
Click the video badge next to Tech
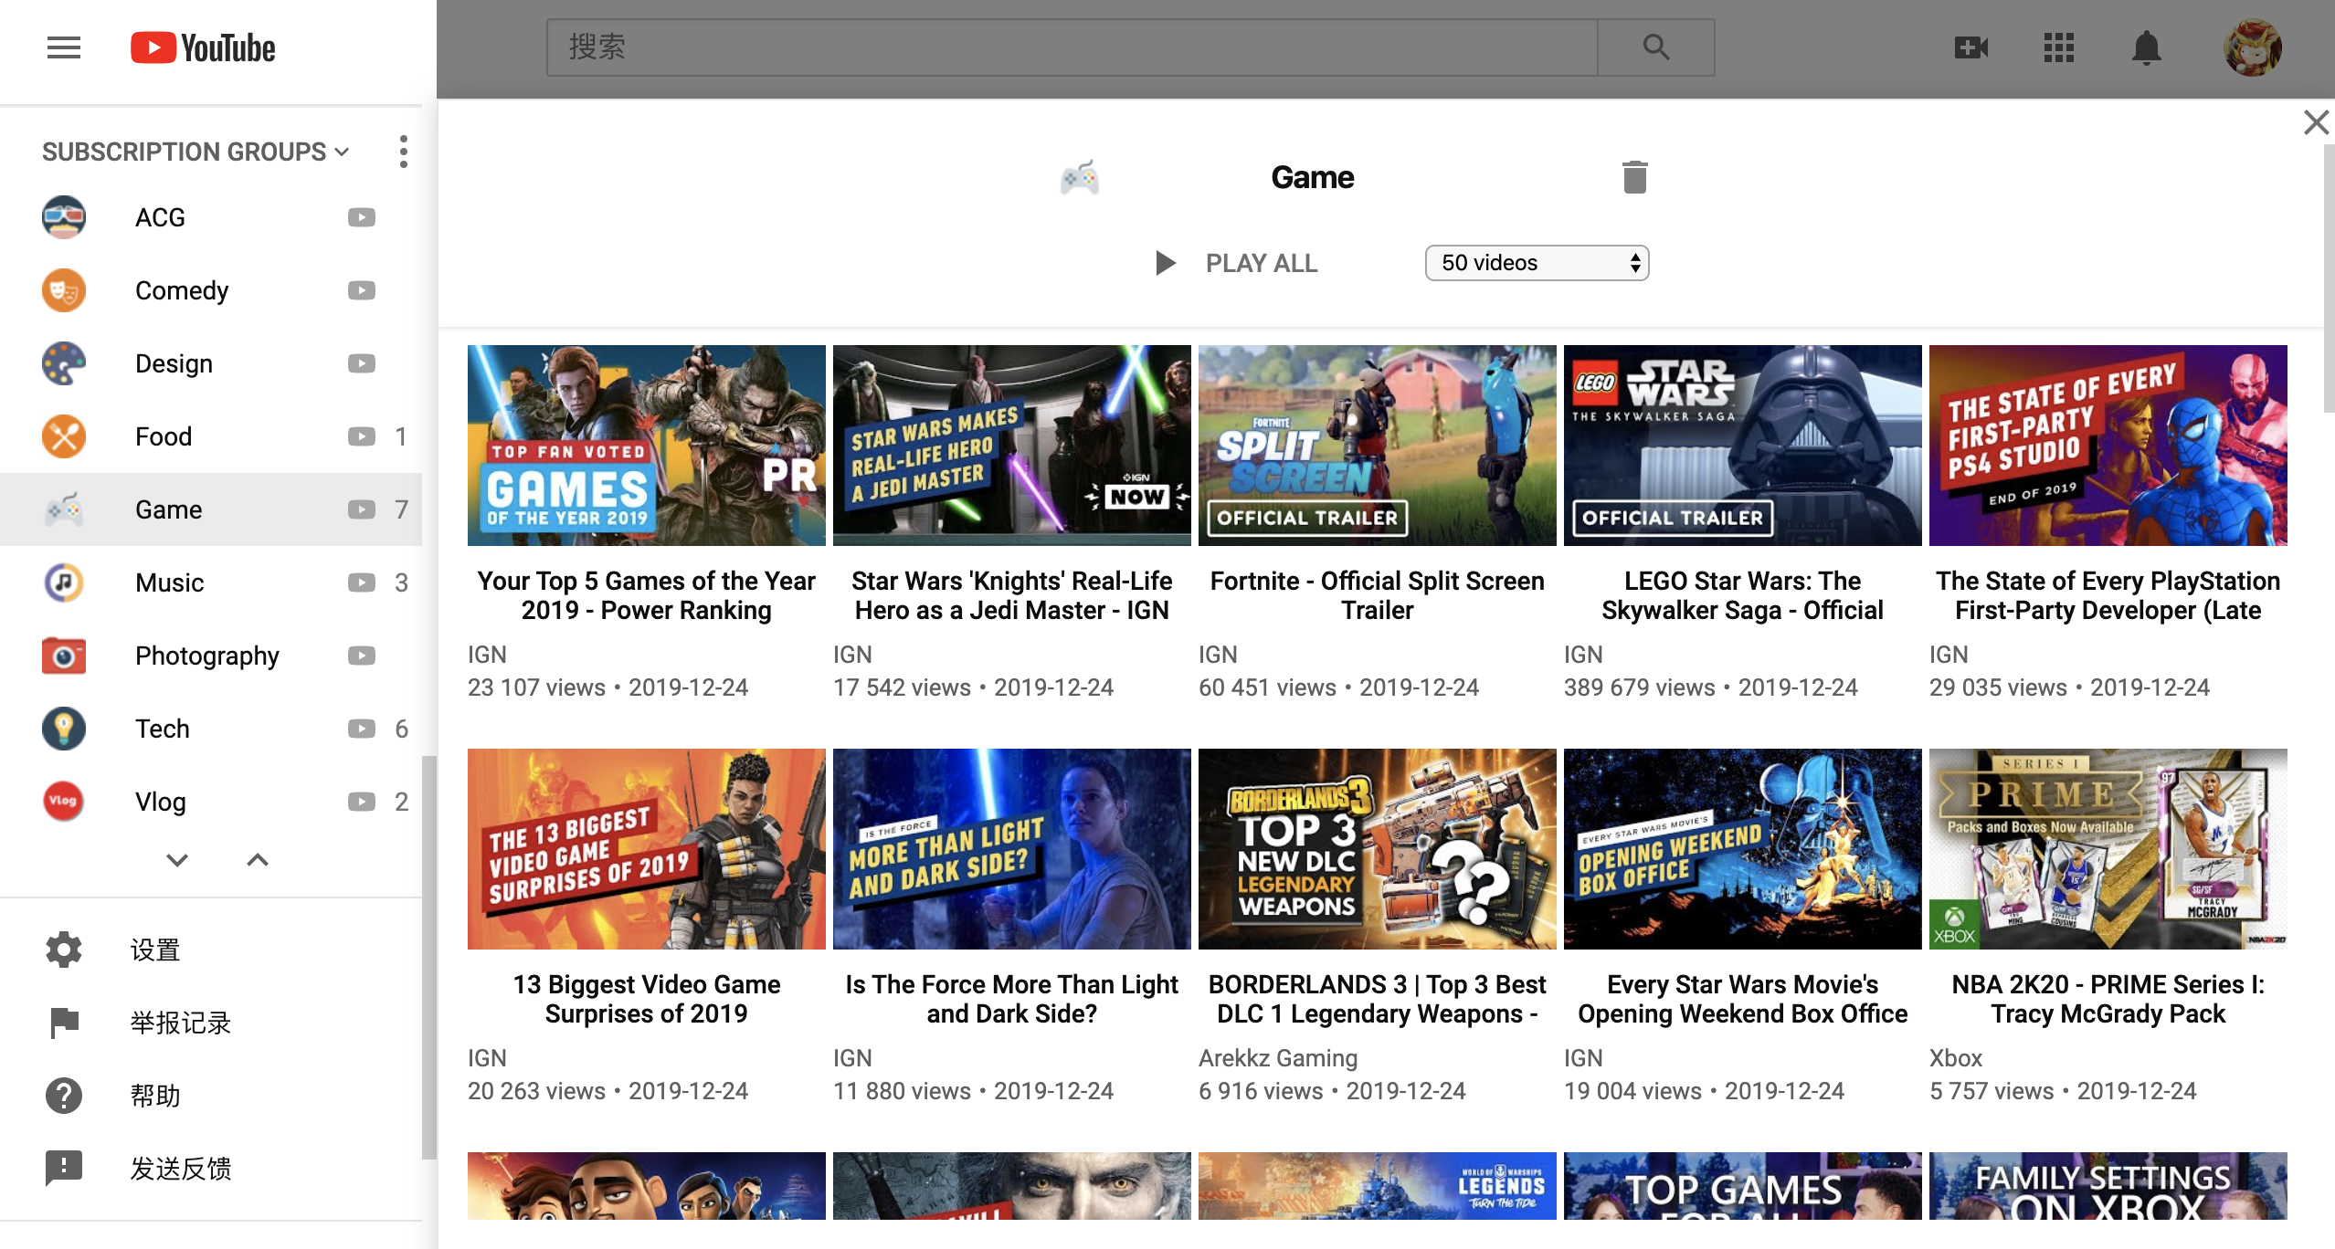(x=362, y=729)
